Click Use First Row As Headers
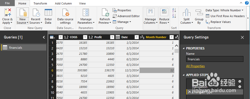 [225, 16]
